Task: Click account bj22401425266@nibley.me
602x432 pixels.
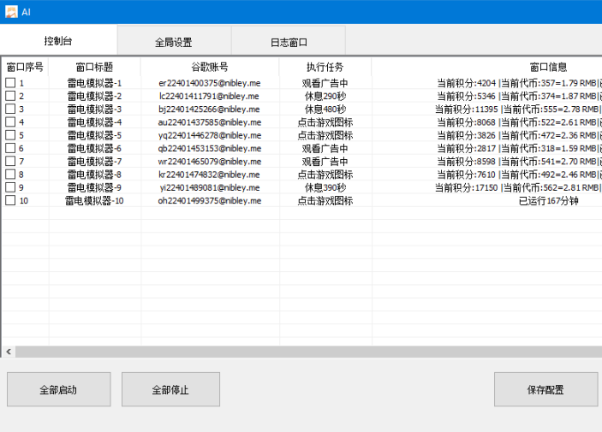Action: click(210, 109)
